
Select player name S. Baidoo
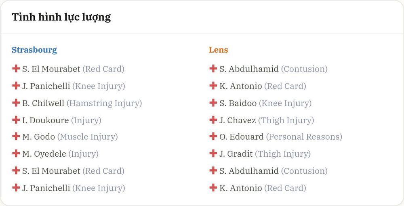tap(238, 103)
